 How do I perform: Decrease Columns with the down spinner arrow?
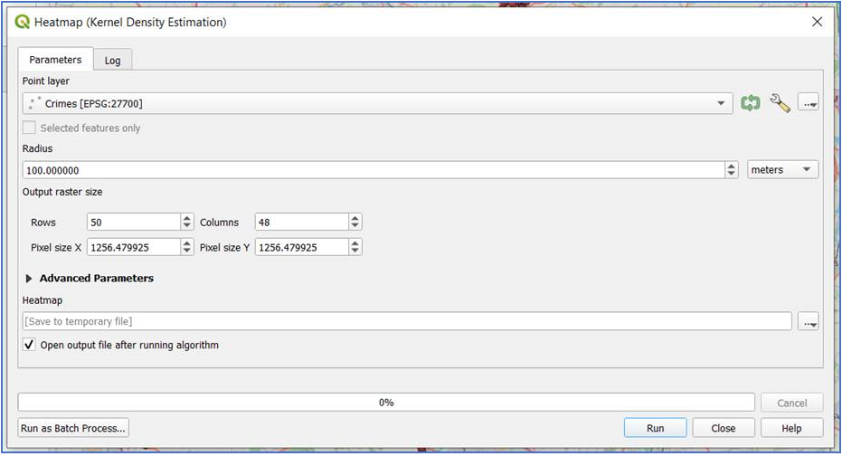pyautogui.click(x=355, y=226)
